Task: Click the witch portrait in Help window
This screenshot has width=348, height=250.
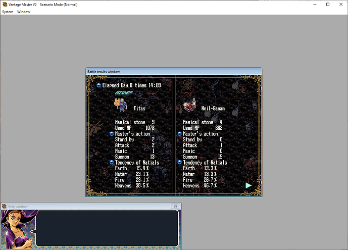Action: [18, 229]
